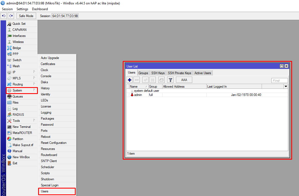The height and width of the screenshot is (196, 299).
Task: Switch to the Groups tab
Action: tap(143, 73)
